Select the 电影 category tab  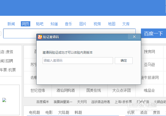tap(49, 112)
